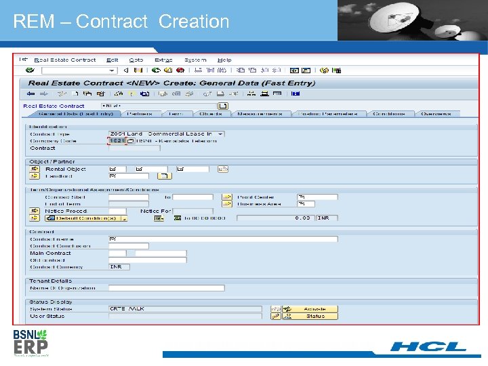488x366 pixels.
Task: Open the Extras menu
Action: click(163, 60)
